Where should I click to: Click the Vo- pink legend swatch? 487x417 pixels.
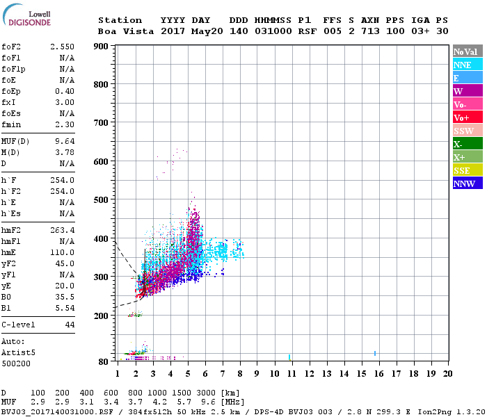(x=468, y=104)
